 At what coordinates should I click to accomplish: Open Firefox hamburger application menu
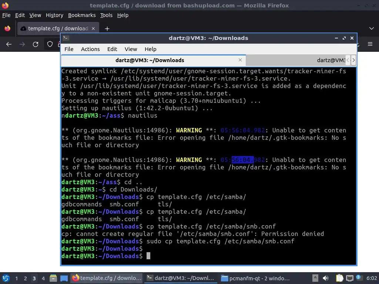pos(370,44)
